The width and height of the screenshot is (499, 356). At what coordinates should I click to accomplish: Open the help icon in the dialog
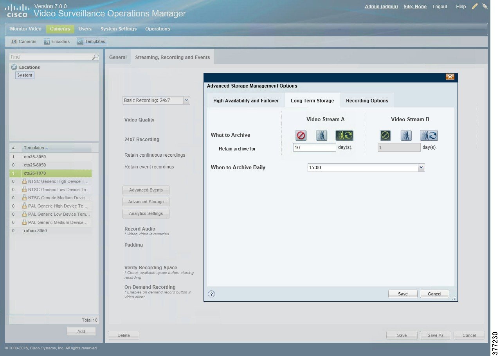click(211, 294)
